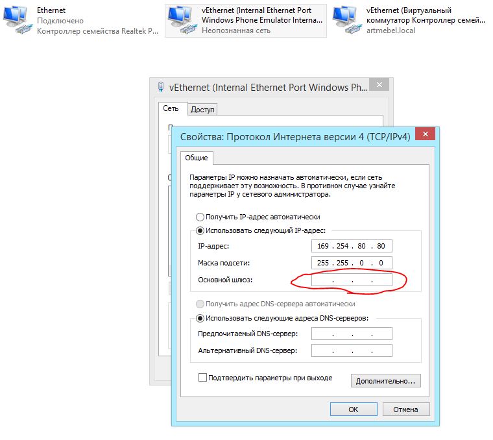This screenshot has width=493, height=440.
Task: Focus the Альтернативный DNS-сервер field
Action: [x=352, y=350]
